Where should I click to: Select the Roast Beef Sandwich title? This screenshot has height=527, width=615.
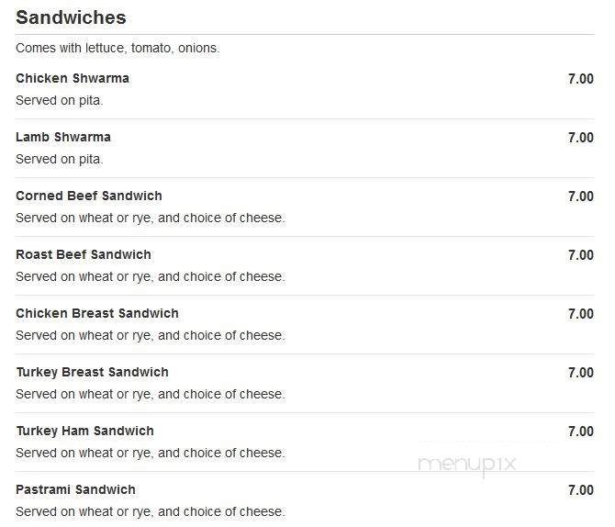point(84,255)
